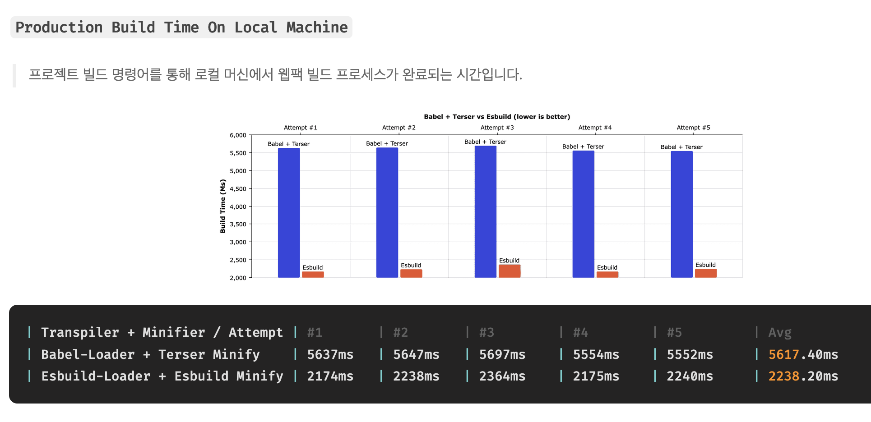Click the 2238.20ms average value
This screenshot has width=871, height=422.
point(803,376)
